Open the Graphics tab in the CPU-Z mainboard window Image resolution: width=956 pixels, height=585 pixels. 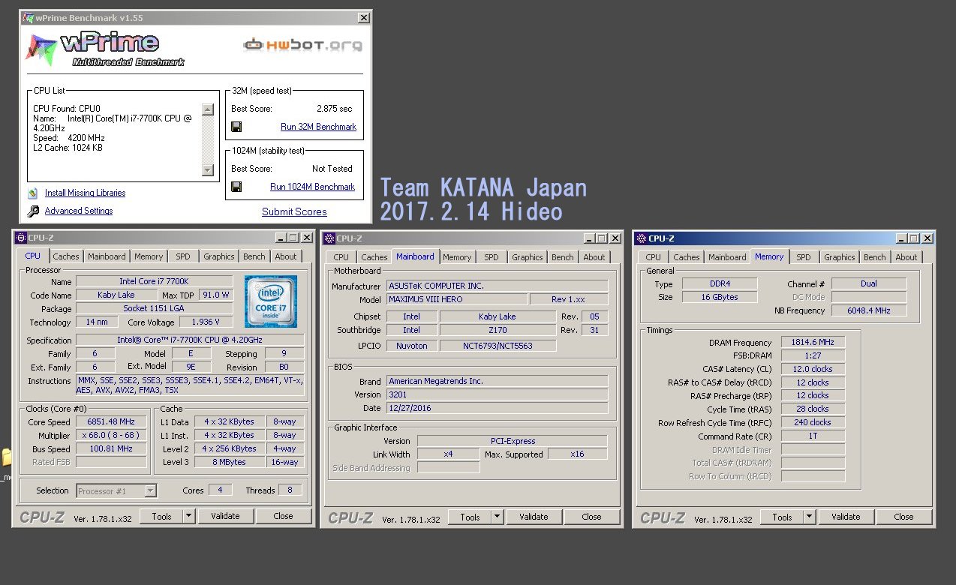coord(528,257)
